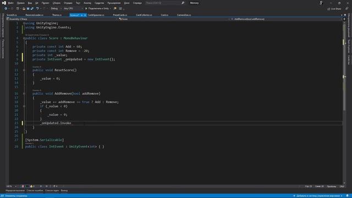Image resolution: width=352 pixels, height=198 pixels.
Task: Switch to the CardsSpawner.cs tab
Action: click(96, 15)
